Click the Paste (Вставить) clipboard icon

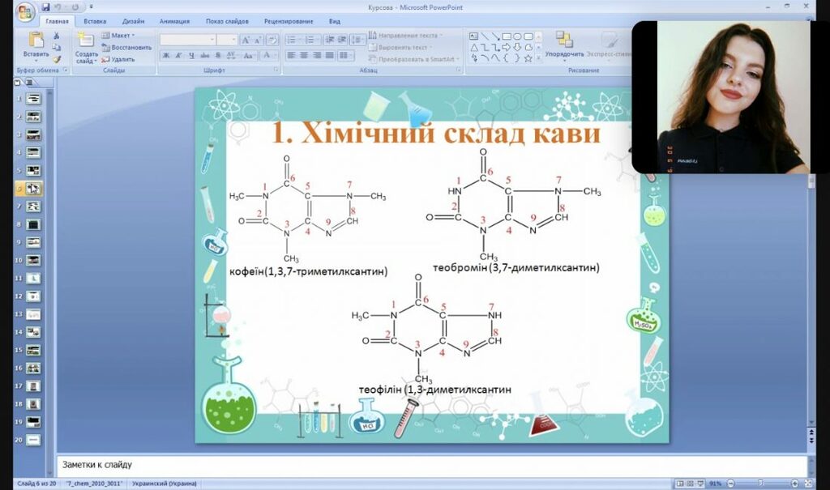tap(36, 42)
